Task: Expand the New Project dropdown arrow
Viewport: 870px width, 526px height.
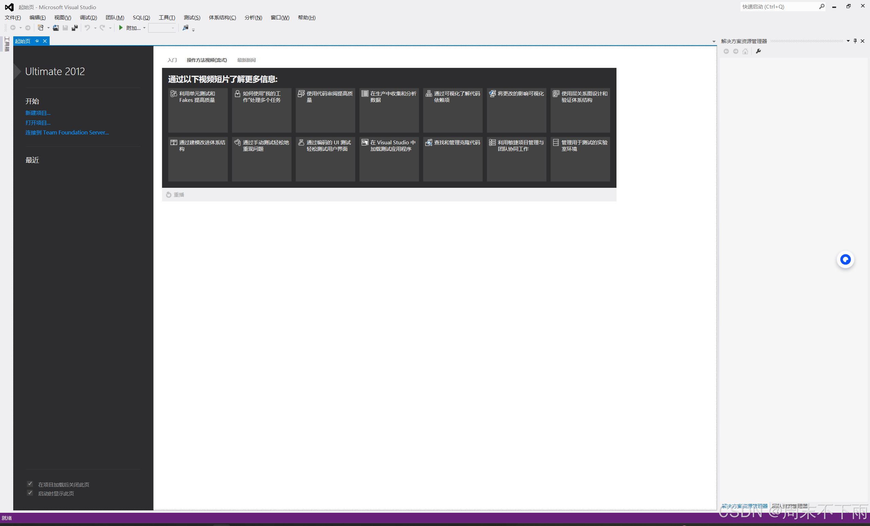Action: tap(48, 28)
